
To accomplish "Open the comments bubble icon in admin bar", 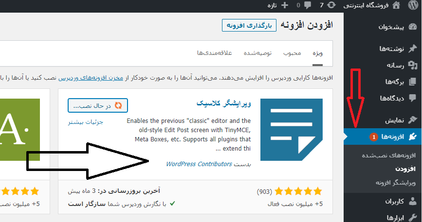I will pyautogui.click(x=308, y=5).
